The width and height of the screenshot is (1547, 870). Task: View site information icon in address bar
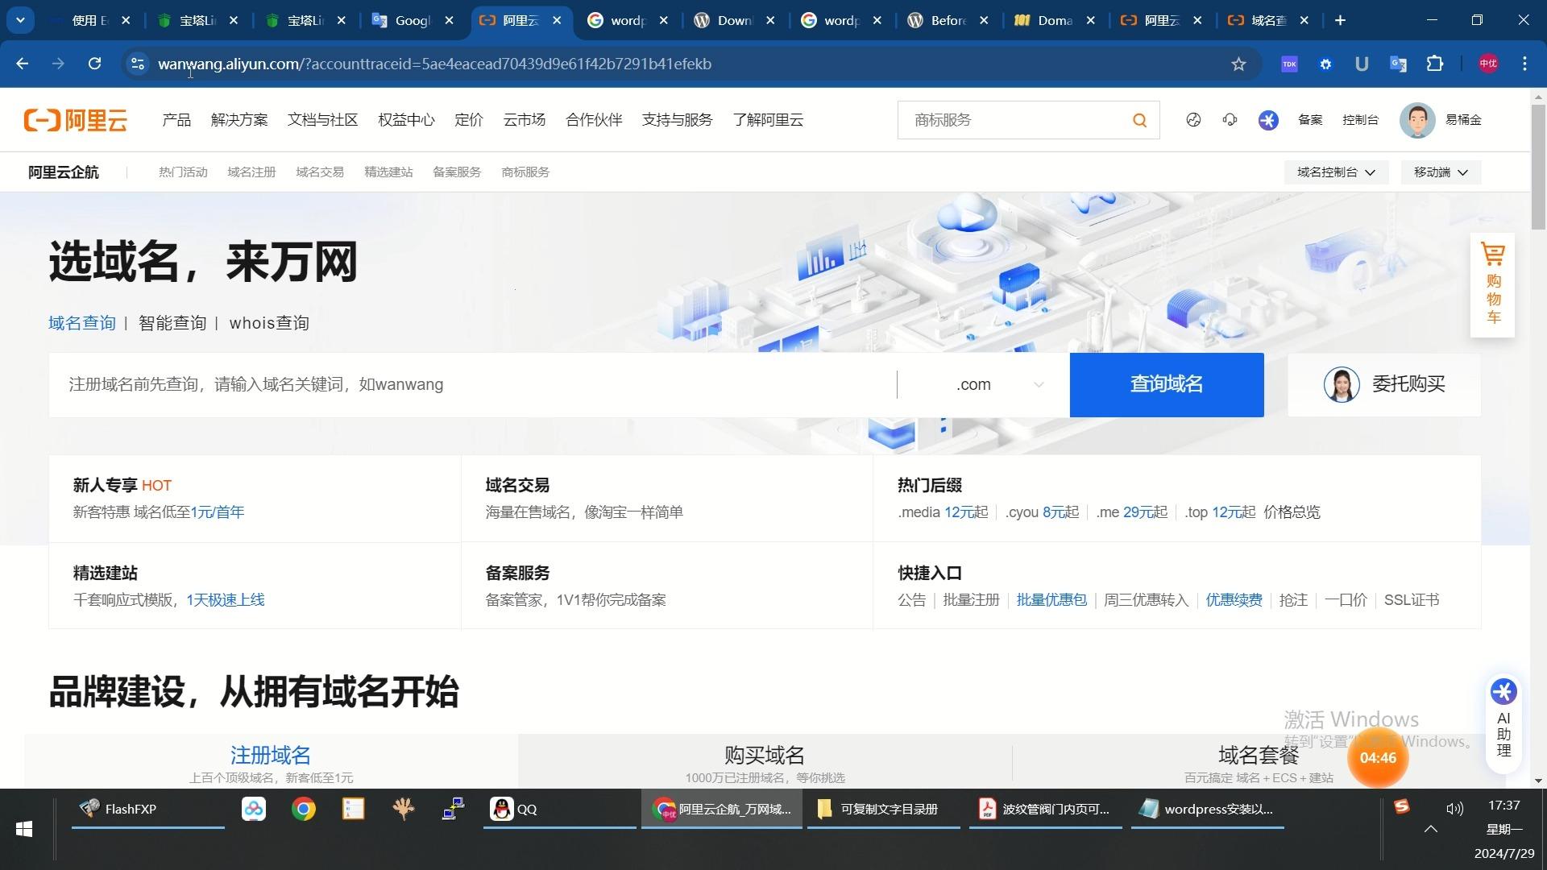tap(137, 64)
